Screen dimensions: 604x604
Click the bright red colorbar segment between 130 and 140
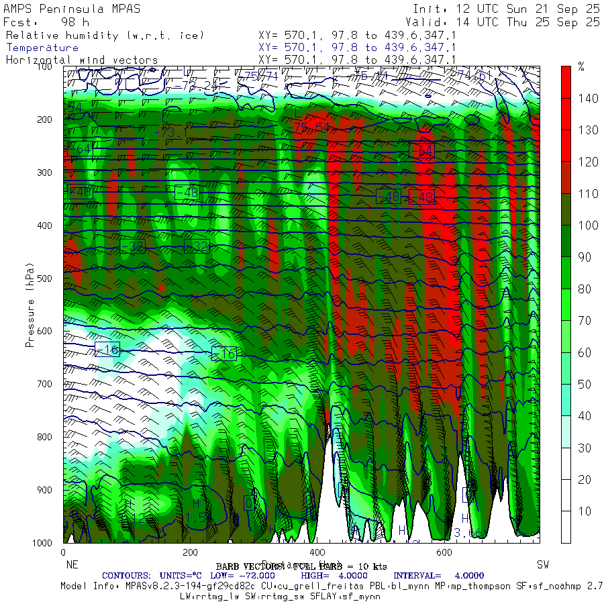(566, 114)
